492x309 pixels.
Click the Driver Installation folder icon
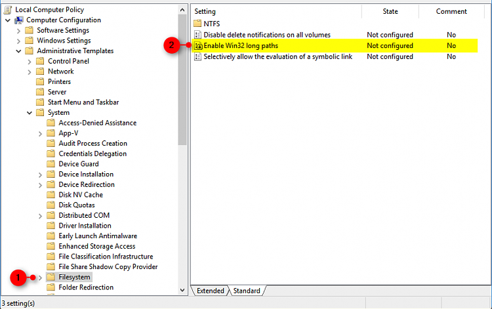point(51,226)
